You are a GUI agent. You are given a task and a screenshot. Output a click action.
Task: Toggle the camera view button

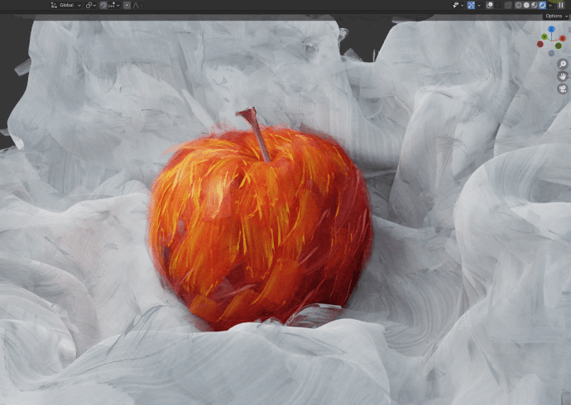coord(563,88)
